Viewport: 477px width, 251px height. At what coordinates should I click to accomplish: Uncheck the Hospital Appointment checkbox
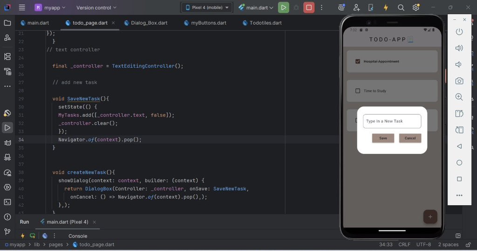coord(358,61)
